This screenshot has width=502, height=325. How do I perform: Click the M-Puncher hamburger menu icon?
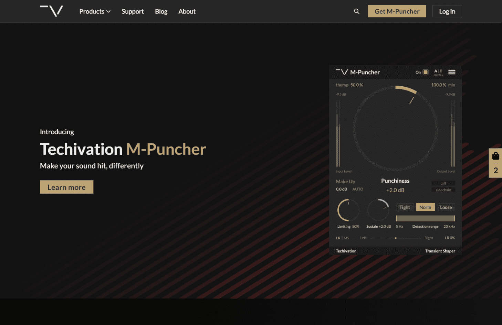pyautogui.click(x=452, y=72)
